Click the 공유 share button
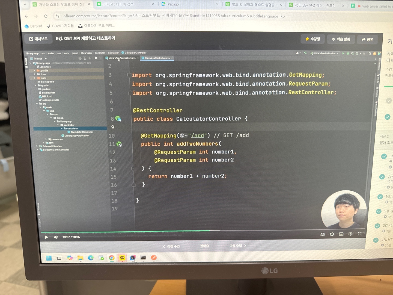The width and height of the screenshot is (393, 295). click(367, 40)
